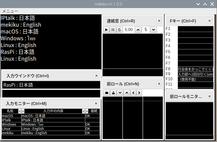Pause the contact window timer

pos(113,30)
